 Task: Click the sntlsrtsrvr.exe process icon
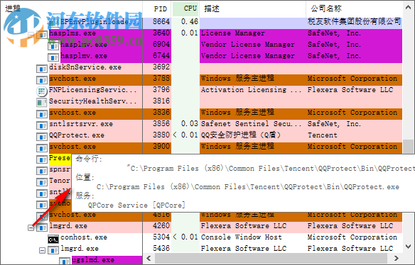coord(42,125)
